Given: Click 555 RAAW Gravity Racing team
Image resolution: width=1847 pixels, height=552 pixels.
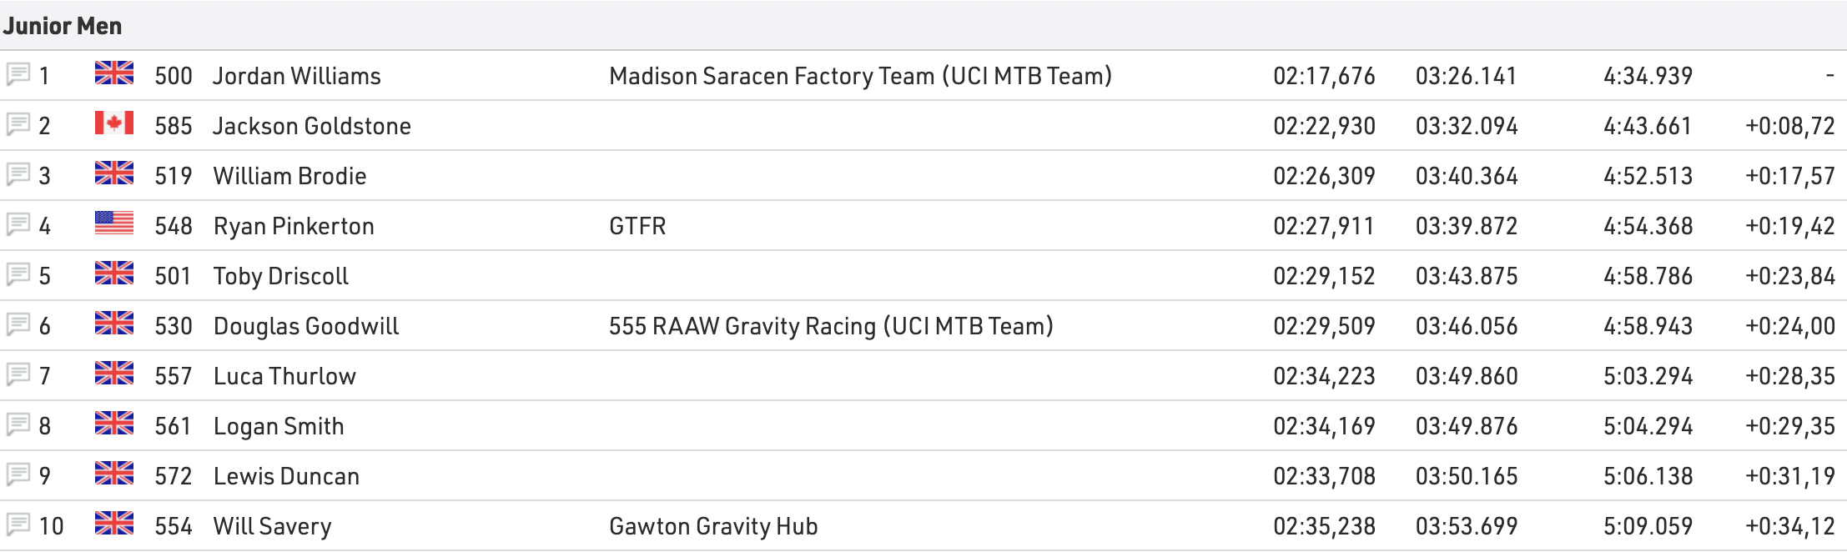Looking at the screenshot, I should click(831, 326).
